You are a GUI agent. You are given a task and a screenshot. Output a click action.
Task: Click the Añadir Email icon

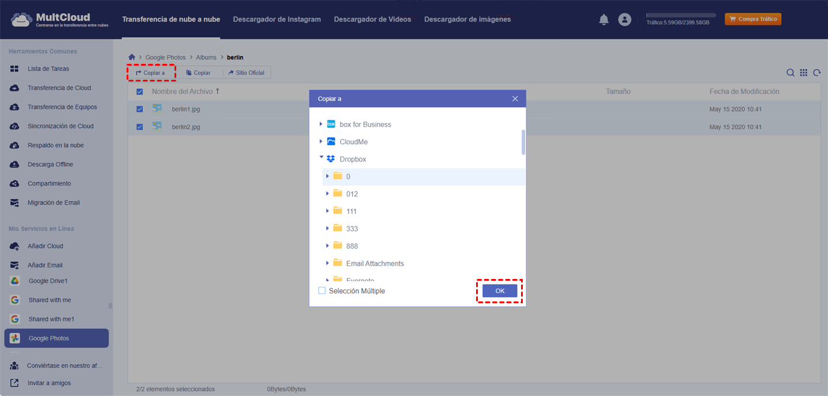tap(15, 265)
